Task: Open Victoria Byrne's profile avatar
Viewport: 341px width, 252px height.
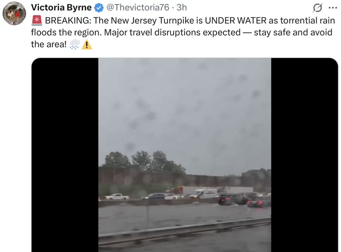Action: click(14, 13)
